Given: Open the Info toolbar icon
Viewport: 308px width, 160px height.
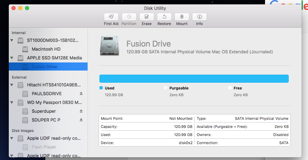Looking at the screenshot, I should pyautogui.click(x=199, y=17).
